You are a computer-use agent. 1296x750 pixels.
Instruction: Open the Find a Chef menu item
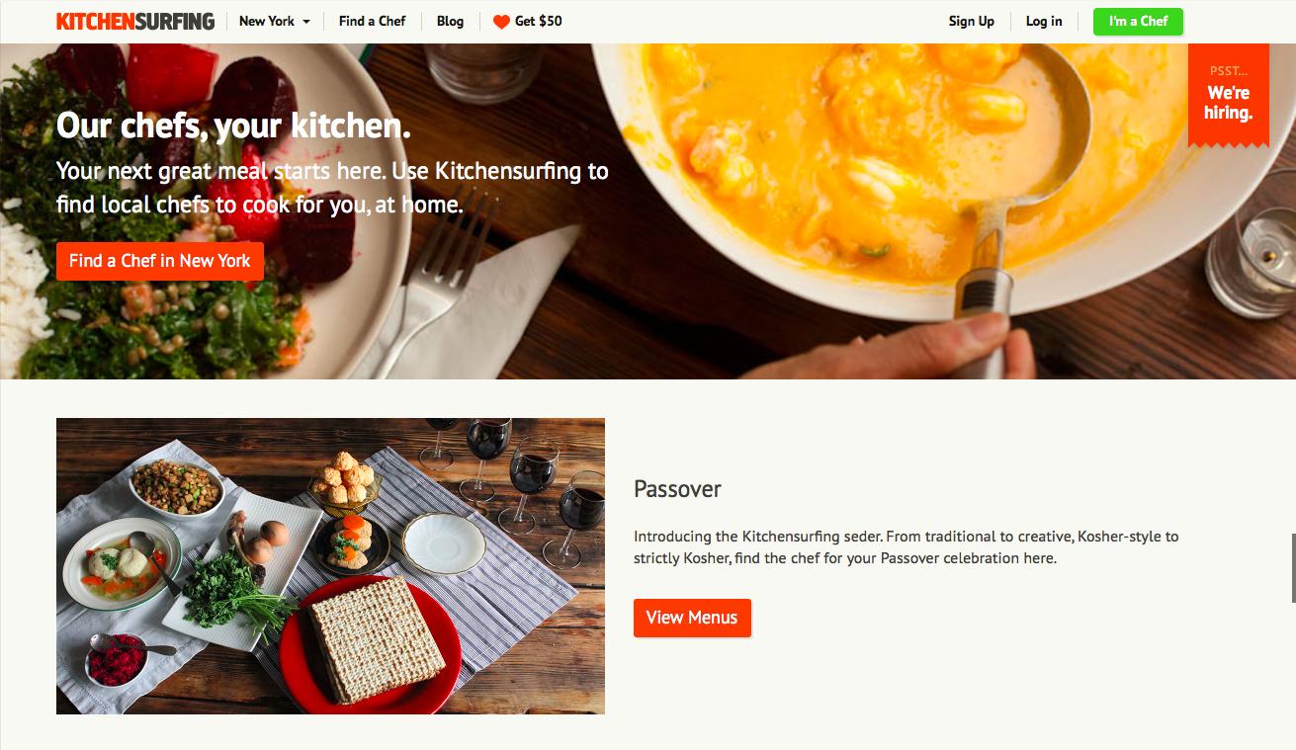(372, 21)
